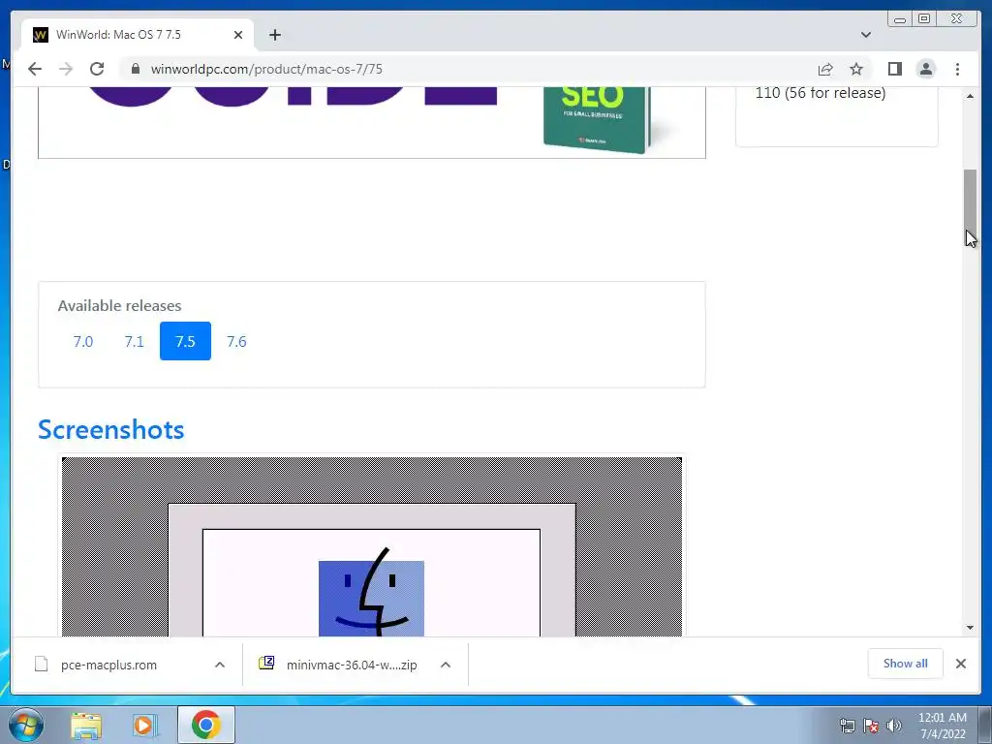Image resolution: width=992 pixels, height=744 pixels.
Task: Click the page scroll down arrow
Action: click(970, 628)
